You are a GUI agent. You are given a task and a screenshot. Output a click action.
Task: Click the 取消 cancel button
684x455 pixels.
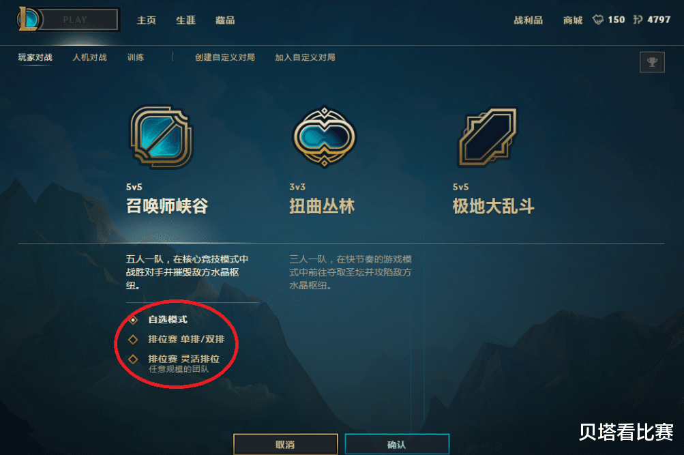pos(285,445)
